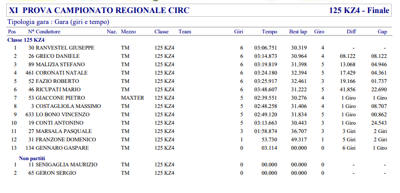Click kart number '461'
The width and height of the screenshot is (400, 193).
(30, 73)
